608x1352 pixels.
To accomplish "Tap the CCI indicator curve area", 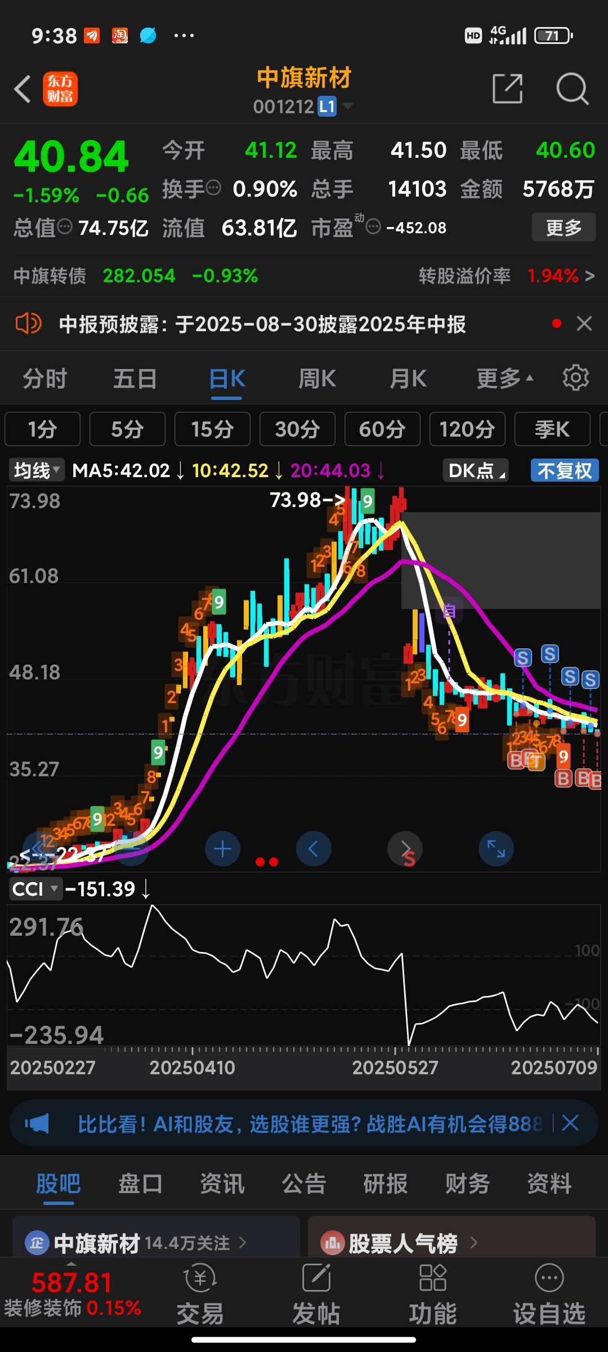I will click(x=304, y=975).
